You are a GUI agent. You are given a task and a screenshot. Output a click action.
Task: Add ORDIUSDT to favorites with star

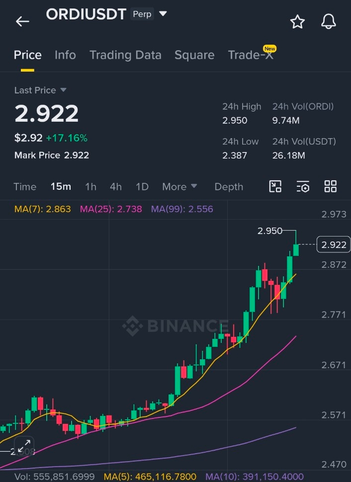tap(297, 21)
